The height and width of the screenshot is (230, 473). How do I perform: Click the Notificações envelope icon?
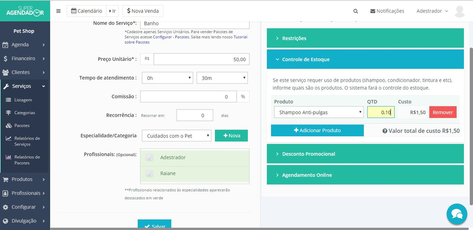tap(373, 11)
